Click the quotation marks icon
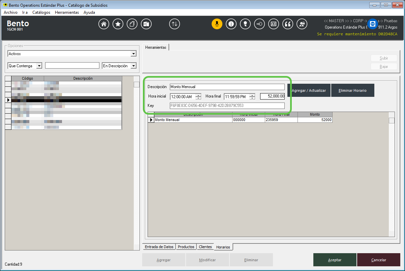The width and height of the screenshot is (405, 271). pos(288,24)
